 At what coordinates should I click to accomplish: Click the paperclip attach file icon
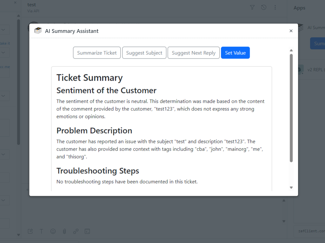pyautogui.click(x=64, y=231)
